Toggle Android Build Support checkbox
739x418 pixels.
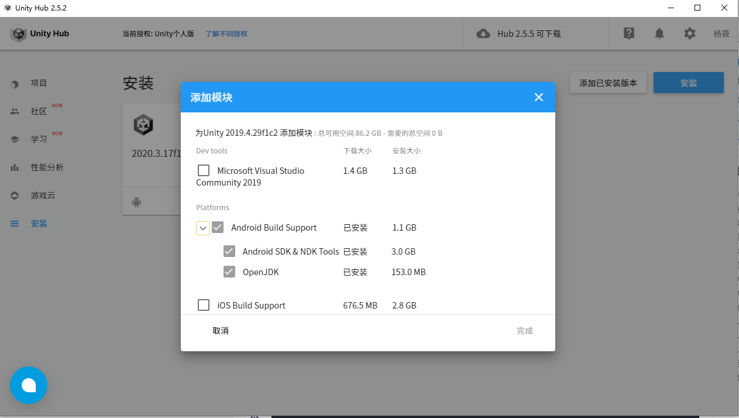click(218, 227)
